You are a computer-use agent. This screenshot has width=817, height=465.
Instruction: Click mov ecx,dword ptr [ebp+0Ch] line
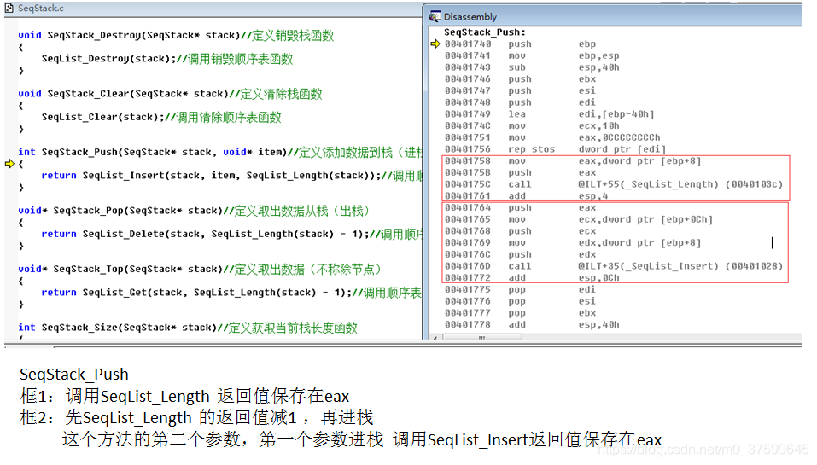pos(579,220)
